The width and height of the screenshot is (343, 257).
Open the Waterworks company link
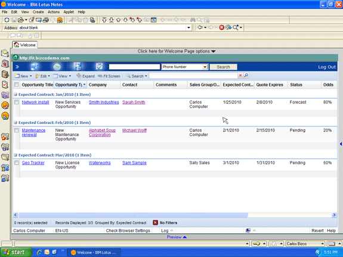point(100,163)
